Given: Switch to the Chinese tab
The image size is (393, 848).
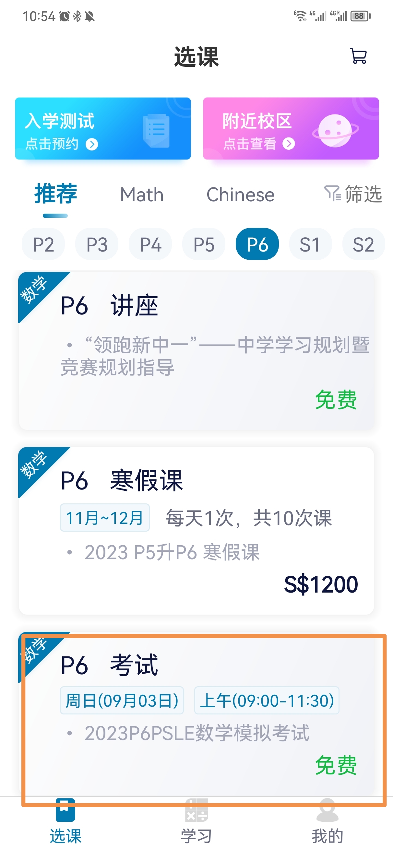Looking at the screenshot, I should [x=240, y=194].
